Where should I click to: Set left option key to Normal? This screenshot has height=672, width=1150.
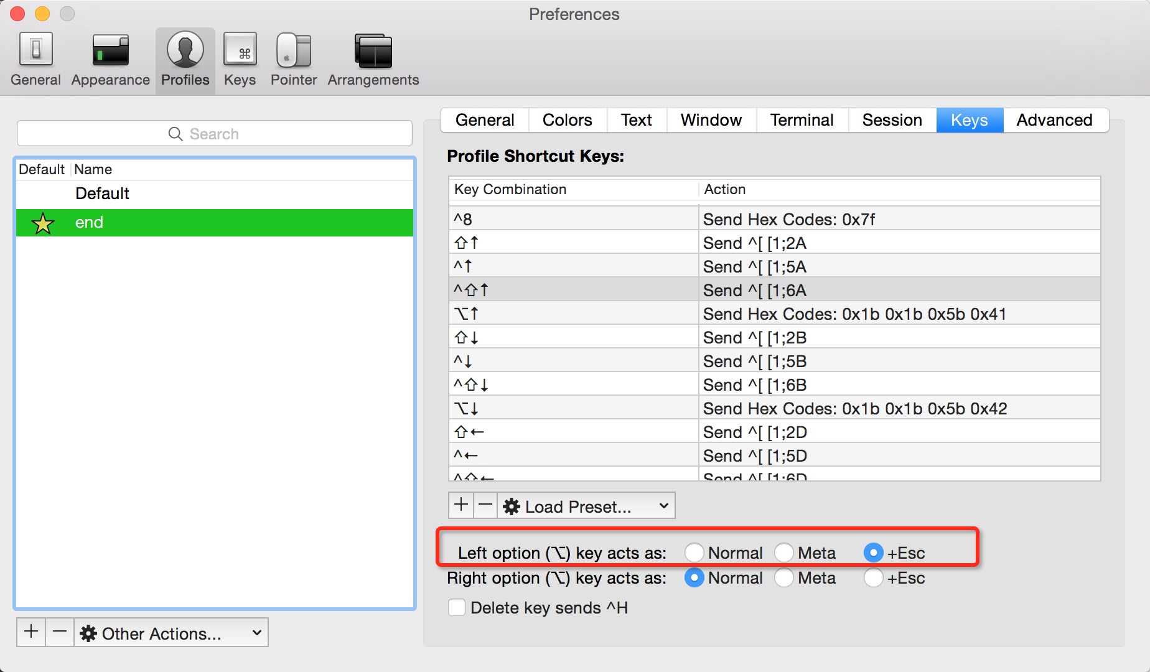tap(694, 553)
